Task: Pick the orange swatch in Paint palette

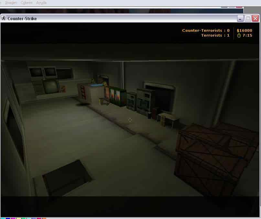Action: 44,218
